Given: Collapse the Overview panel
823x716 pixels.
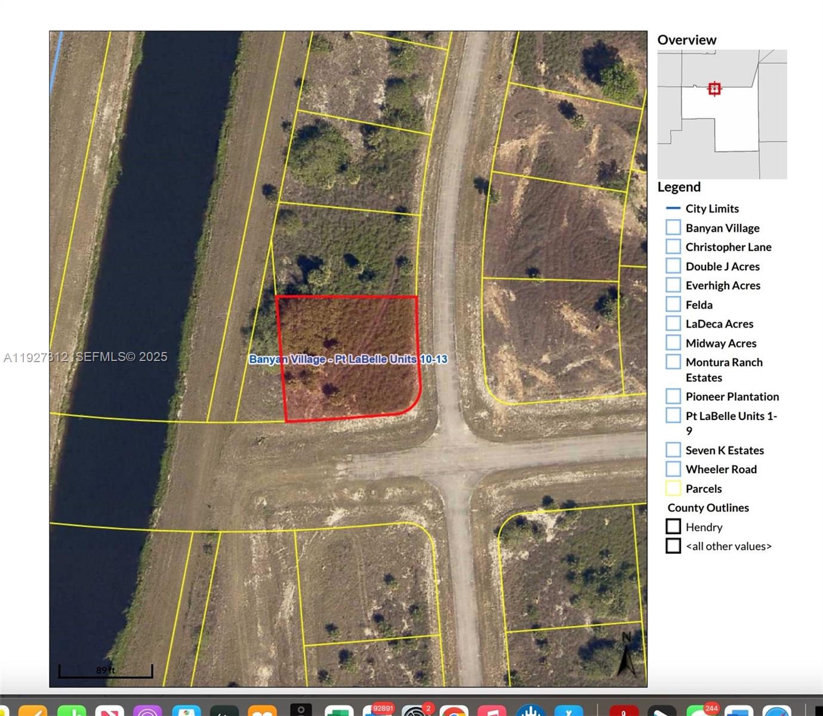Looking at the screenshot, I should [687, 40].
